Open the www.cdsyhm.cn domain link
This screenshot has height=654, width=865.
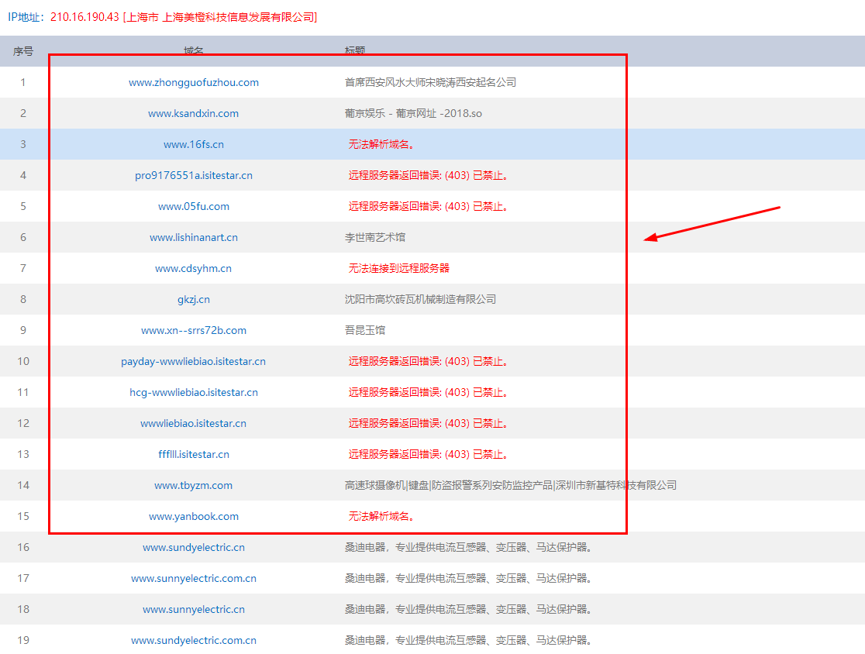pos(194,268)
